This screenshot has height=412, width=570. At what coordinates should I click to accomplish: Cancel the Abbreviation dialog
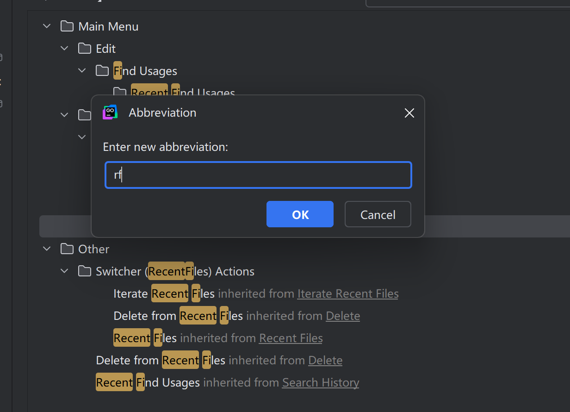[378, 214]
